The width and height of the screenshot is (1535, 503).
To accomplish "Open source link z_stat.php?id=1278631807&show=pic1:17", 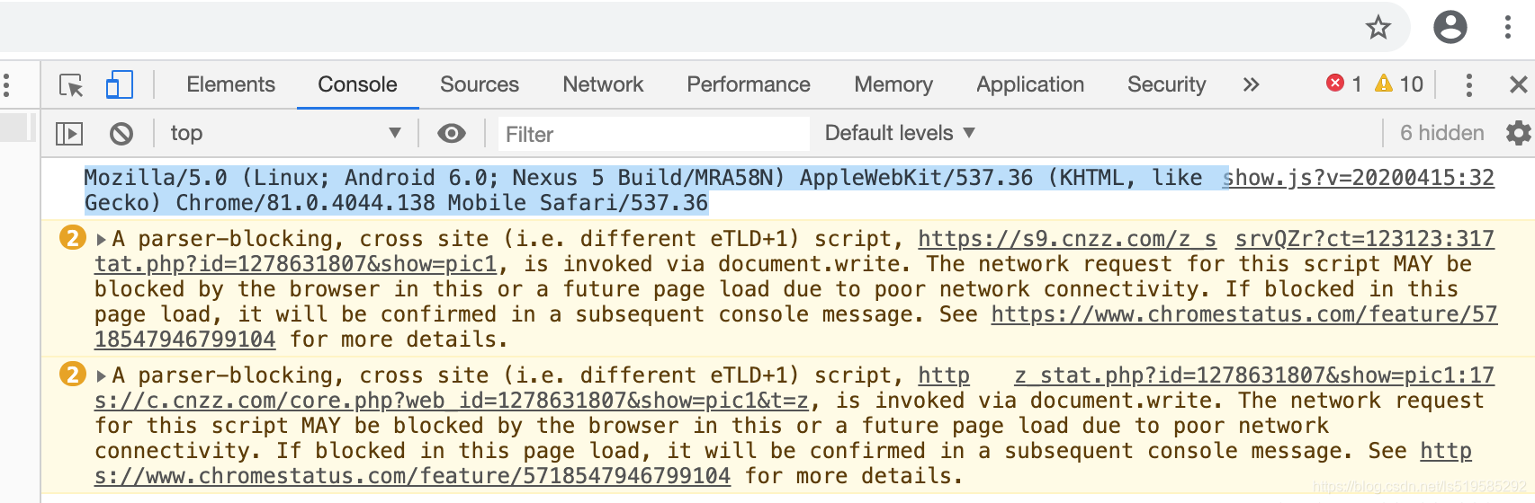I will 1254,375.
